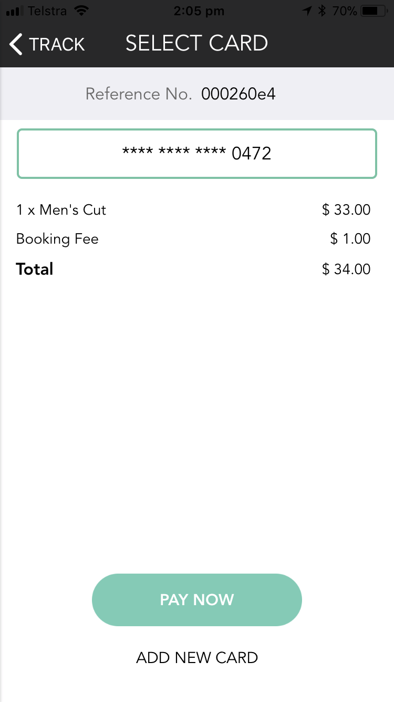Tap the location services arrow icon
The width and height of the screenshot is (394, 702).
point(306,11)
